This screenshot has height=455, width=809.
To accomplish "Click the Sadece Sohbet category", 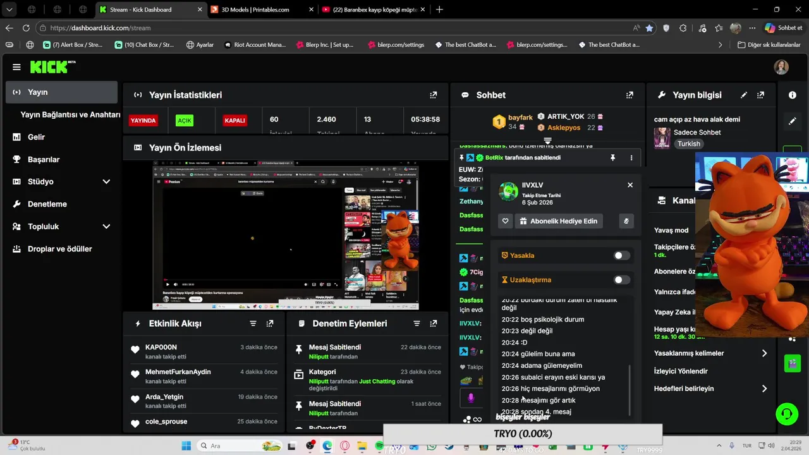I will point(697,133).
